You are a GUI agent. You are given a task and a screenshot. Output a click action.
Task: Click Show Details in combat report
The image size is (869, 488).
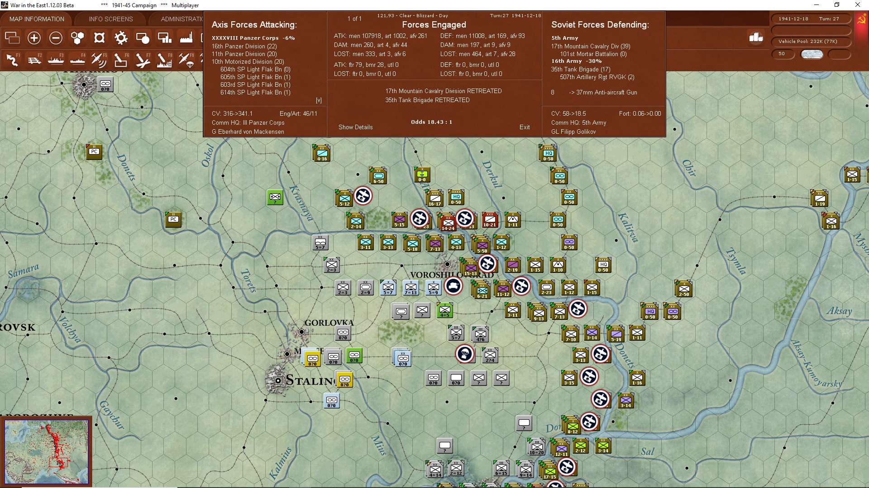[356, 127]
